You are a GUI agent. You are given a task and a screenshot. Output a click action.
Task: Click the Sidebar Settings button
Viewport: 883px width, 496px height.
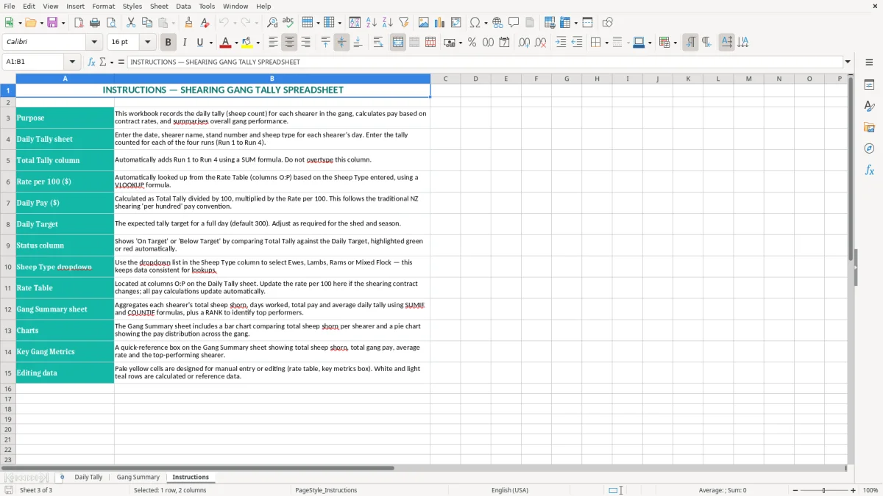[x=869, y=62]
